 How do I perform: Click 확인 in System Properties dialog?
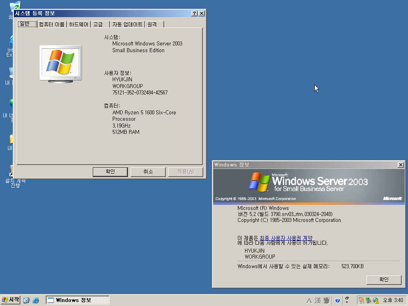[110, 172]
